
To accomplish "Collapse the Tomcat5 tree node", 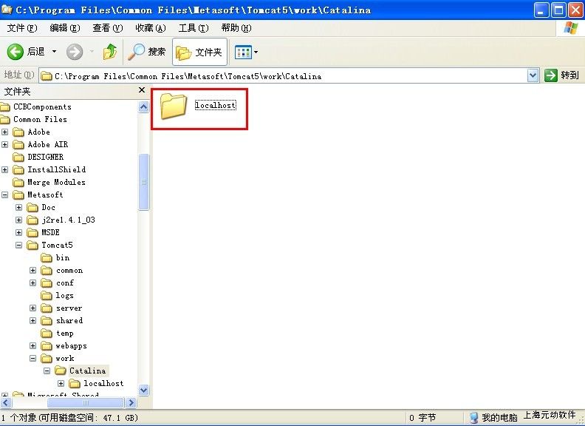I will click(19, 245).
